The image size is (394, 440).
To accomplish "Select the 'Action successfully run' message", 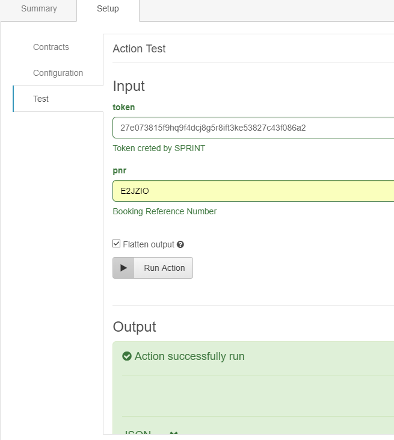I will (x=189, y=356).
